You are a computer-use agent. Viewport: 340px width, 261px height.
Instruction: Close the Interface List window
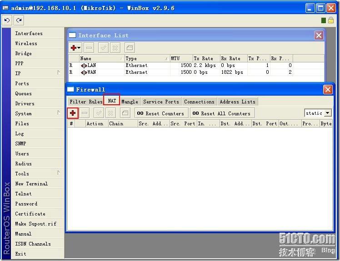[x=319, y=35]
